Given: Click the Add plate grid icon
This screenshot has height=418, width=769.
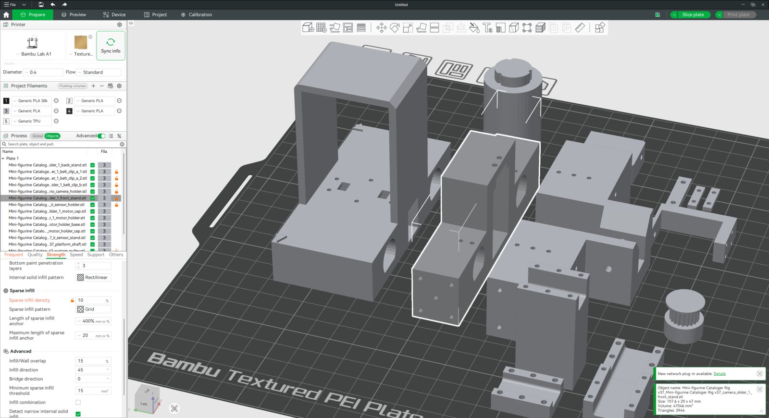Looking at the screenshot, I should click(x=322, y=28).
